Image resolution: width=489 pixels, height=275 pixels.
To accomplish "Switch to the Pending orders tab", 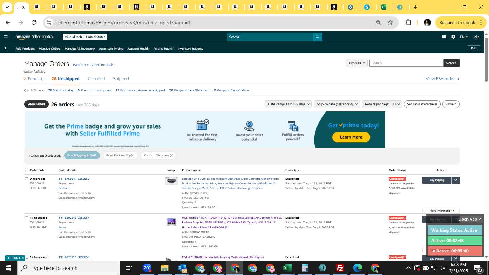I will [x=34, y=79].
